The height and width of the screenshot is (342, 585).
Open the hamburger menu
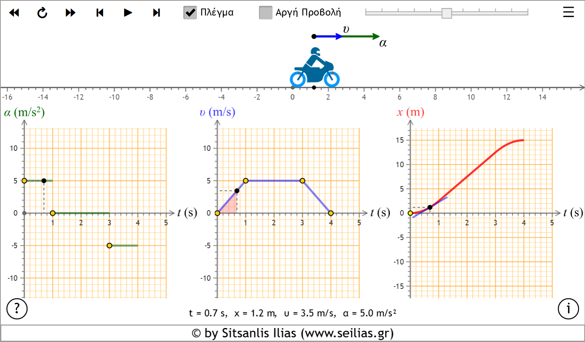[568, 12]
